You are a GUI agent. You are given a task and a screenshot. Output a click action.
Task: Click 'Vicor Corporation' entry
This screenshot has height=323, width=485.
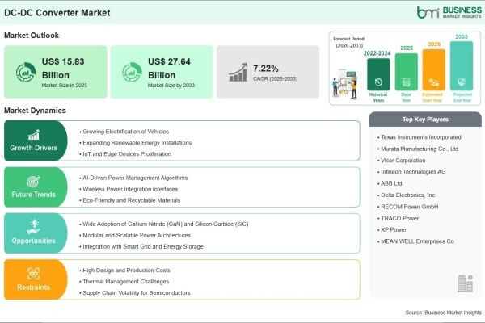pyautogui.click(x=401, y=161)
